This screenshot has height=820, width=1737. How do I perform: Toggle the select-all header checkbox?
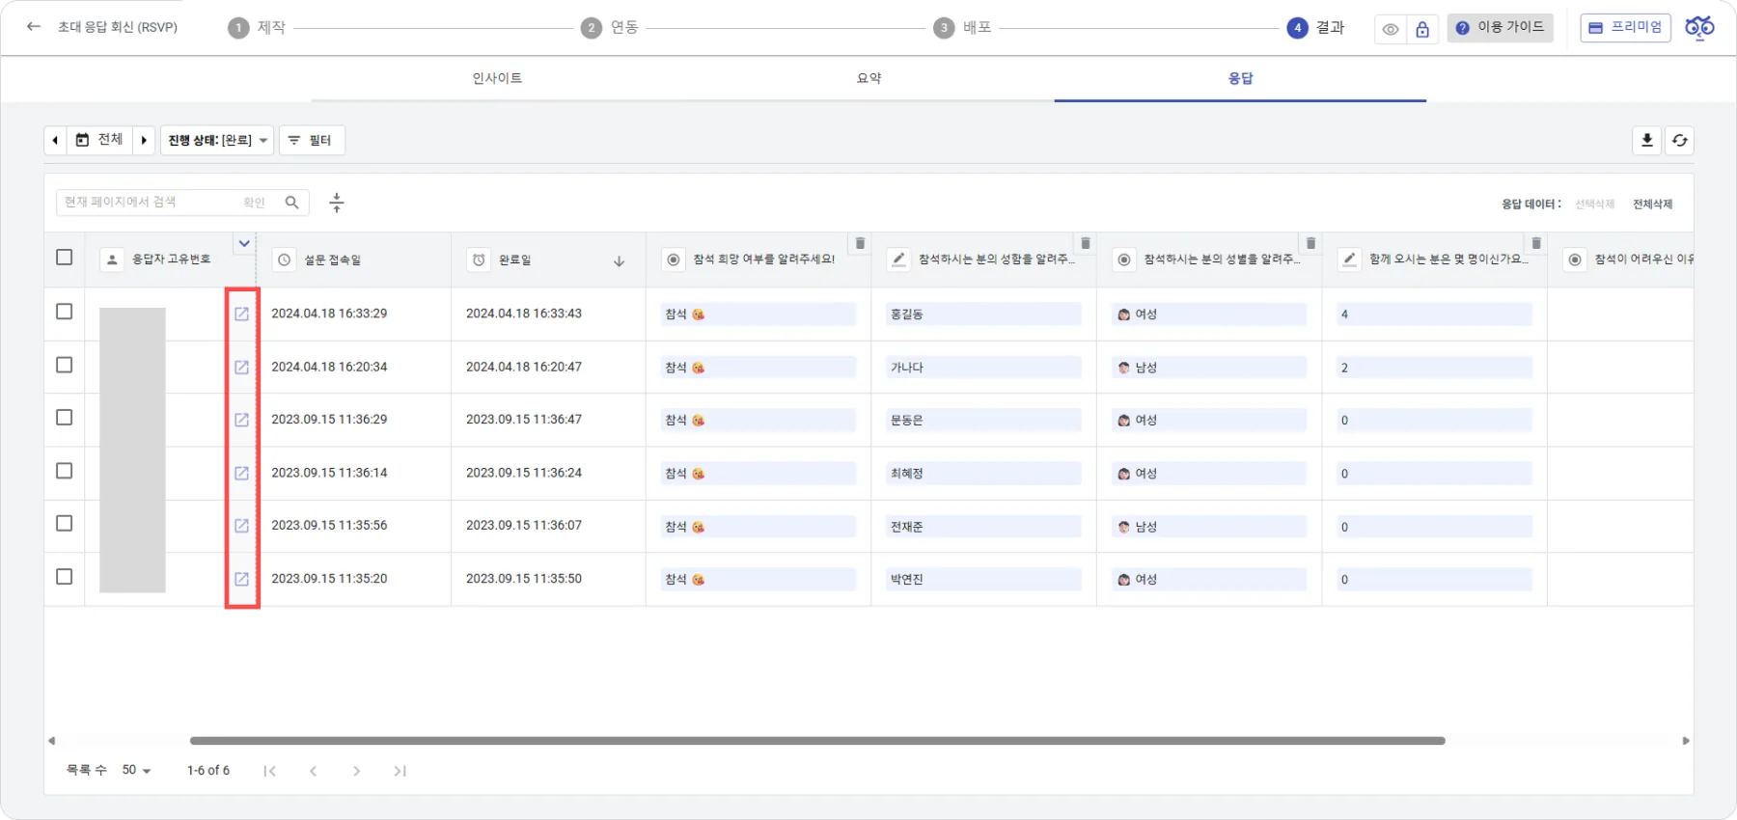[x=65, y=258]
